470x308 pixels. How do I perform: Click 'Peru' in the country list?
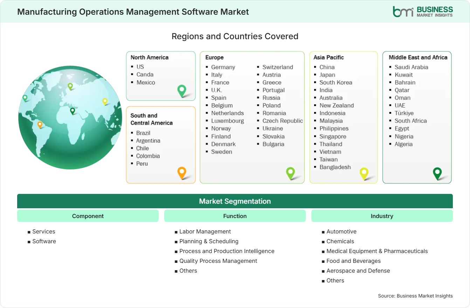(x=142, y=163)
